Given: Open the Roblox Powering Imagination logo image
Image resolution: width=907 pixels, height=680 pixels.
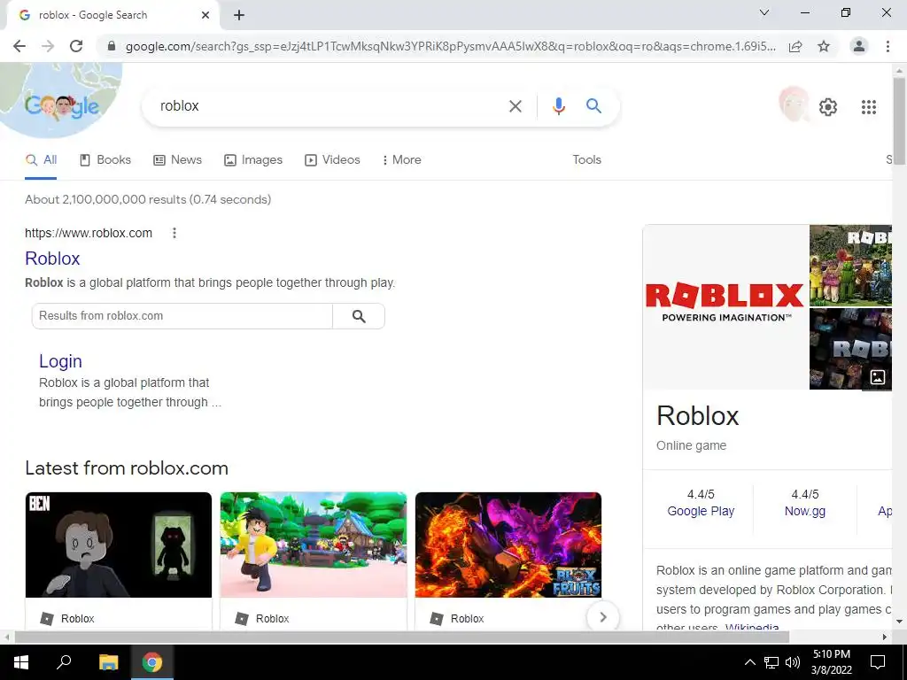Looking at the screenshot, I should [725, 307].
